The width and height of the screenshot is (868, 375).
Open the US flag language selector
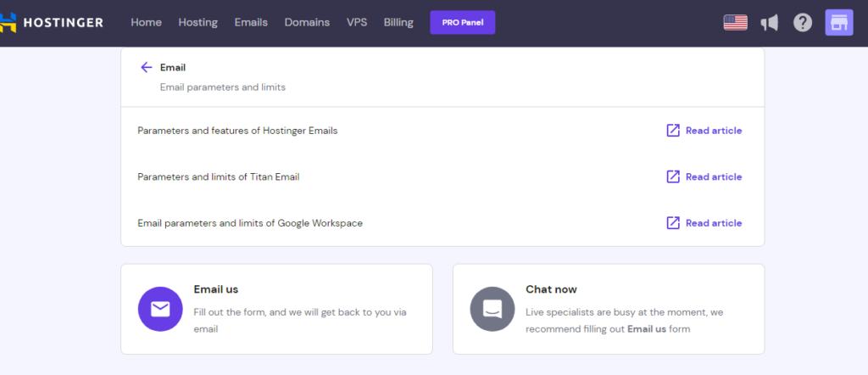pos(735,23)
